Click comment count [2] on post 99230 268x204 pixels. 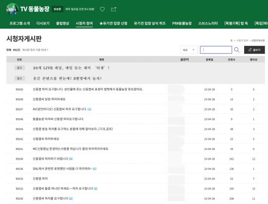71,198
